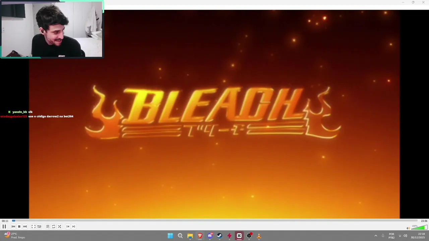Open extended settings and effects
The image size is (429, 241).
point(39,227)
